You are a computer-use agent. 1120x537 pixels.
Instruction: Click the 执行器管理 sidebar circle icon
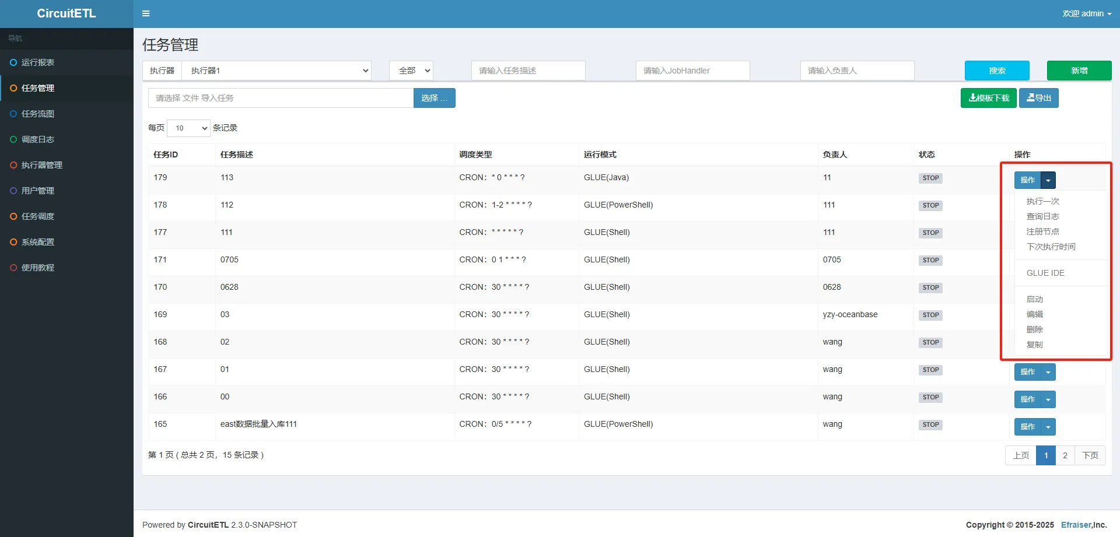click(13, 165)
